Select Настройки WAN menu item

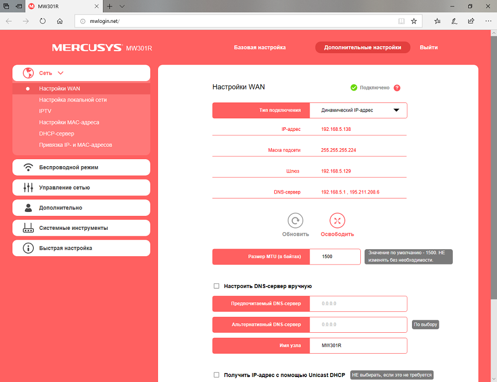(x=81, y=89)
